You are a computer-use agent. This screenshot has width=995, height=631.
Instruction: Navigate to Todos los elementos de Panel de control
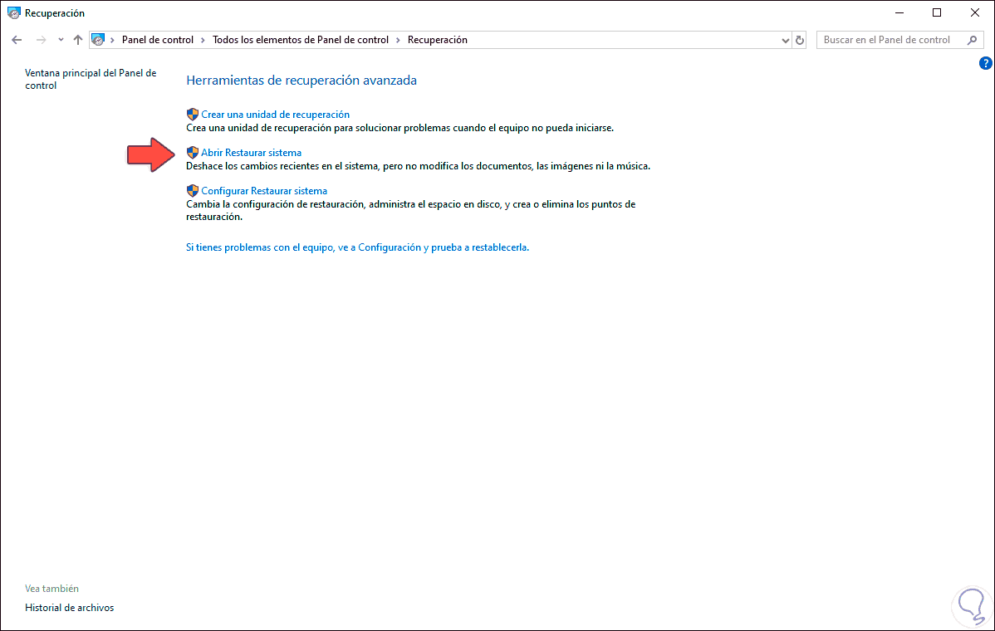pyautogui.click(x=301, y=39)
